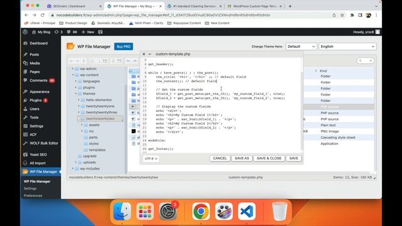Click the Buy PRO button
Screen dimensions: 402x226
124,46
